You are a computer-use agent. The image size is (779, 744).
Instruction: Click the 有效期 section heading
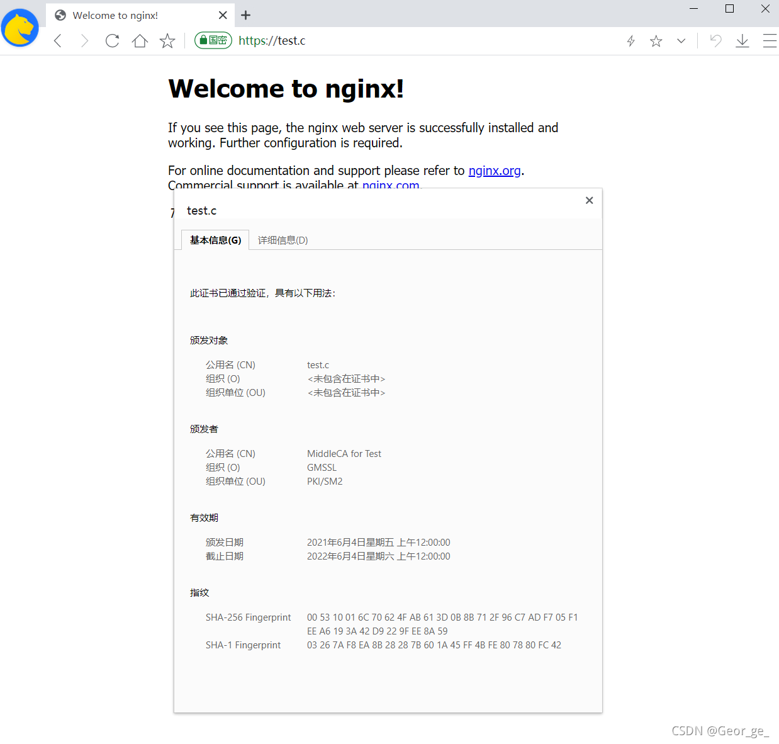(205, 518)
